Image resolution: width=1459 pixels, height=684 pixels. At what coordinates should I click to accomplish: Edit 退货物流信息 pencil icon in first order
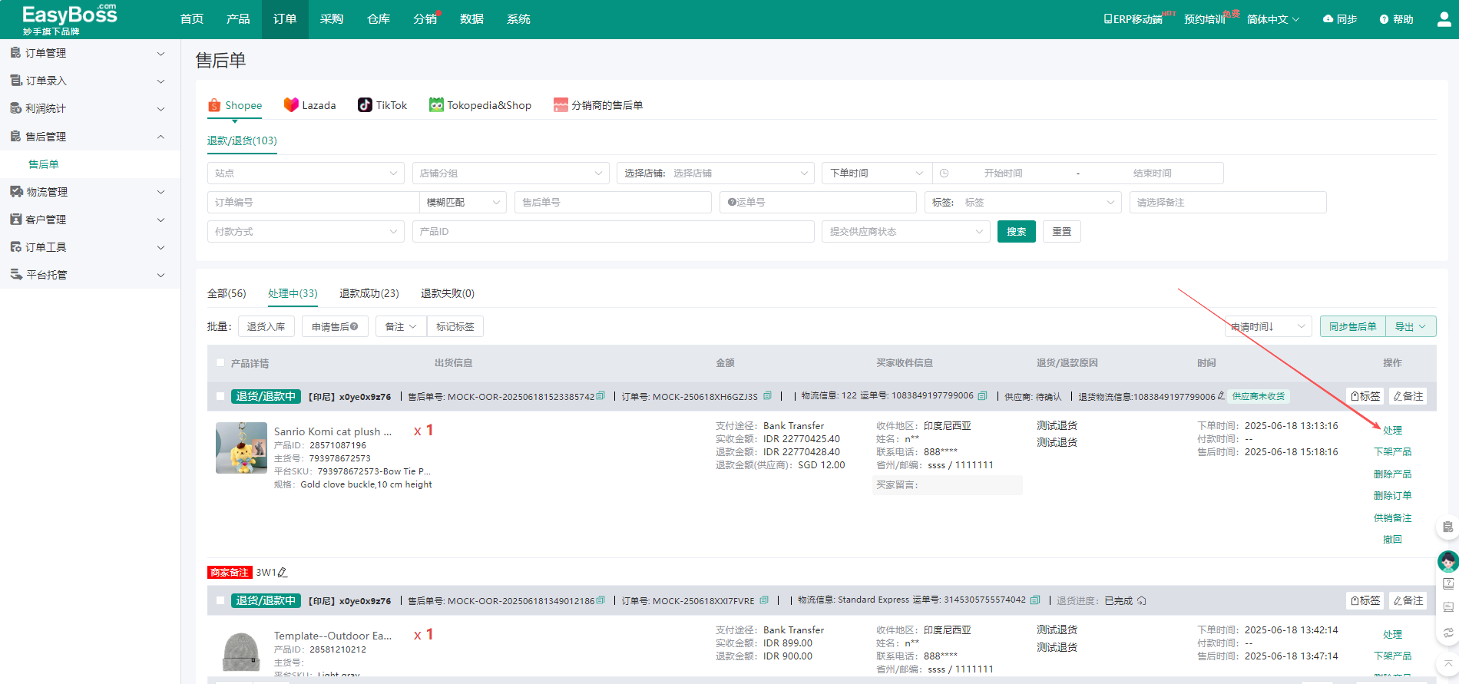click(x=1221, y=396)
